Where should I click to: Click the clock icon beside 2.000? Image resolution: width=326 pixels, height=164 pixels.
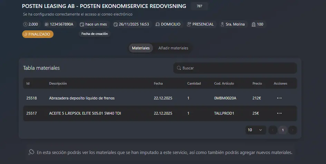coord(25,25)
